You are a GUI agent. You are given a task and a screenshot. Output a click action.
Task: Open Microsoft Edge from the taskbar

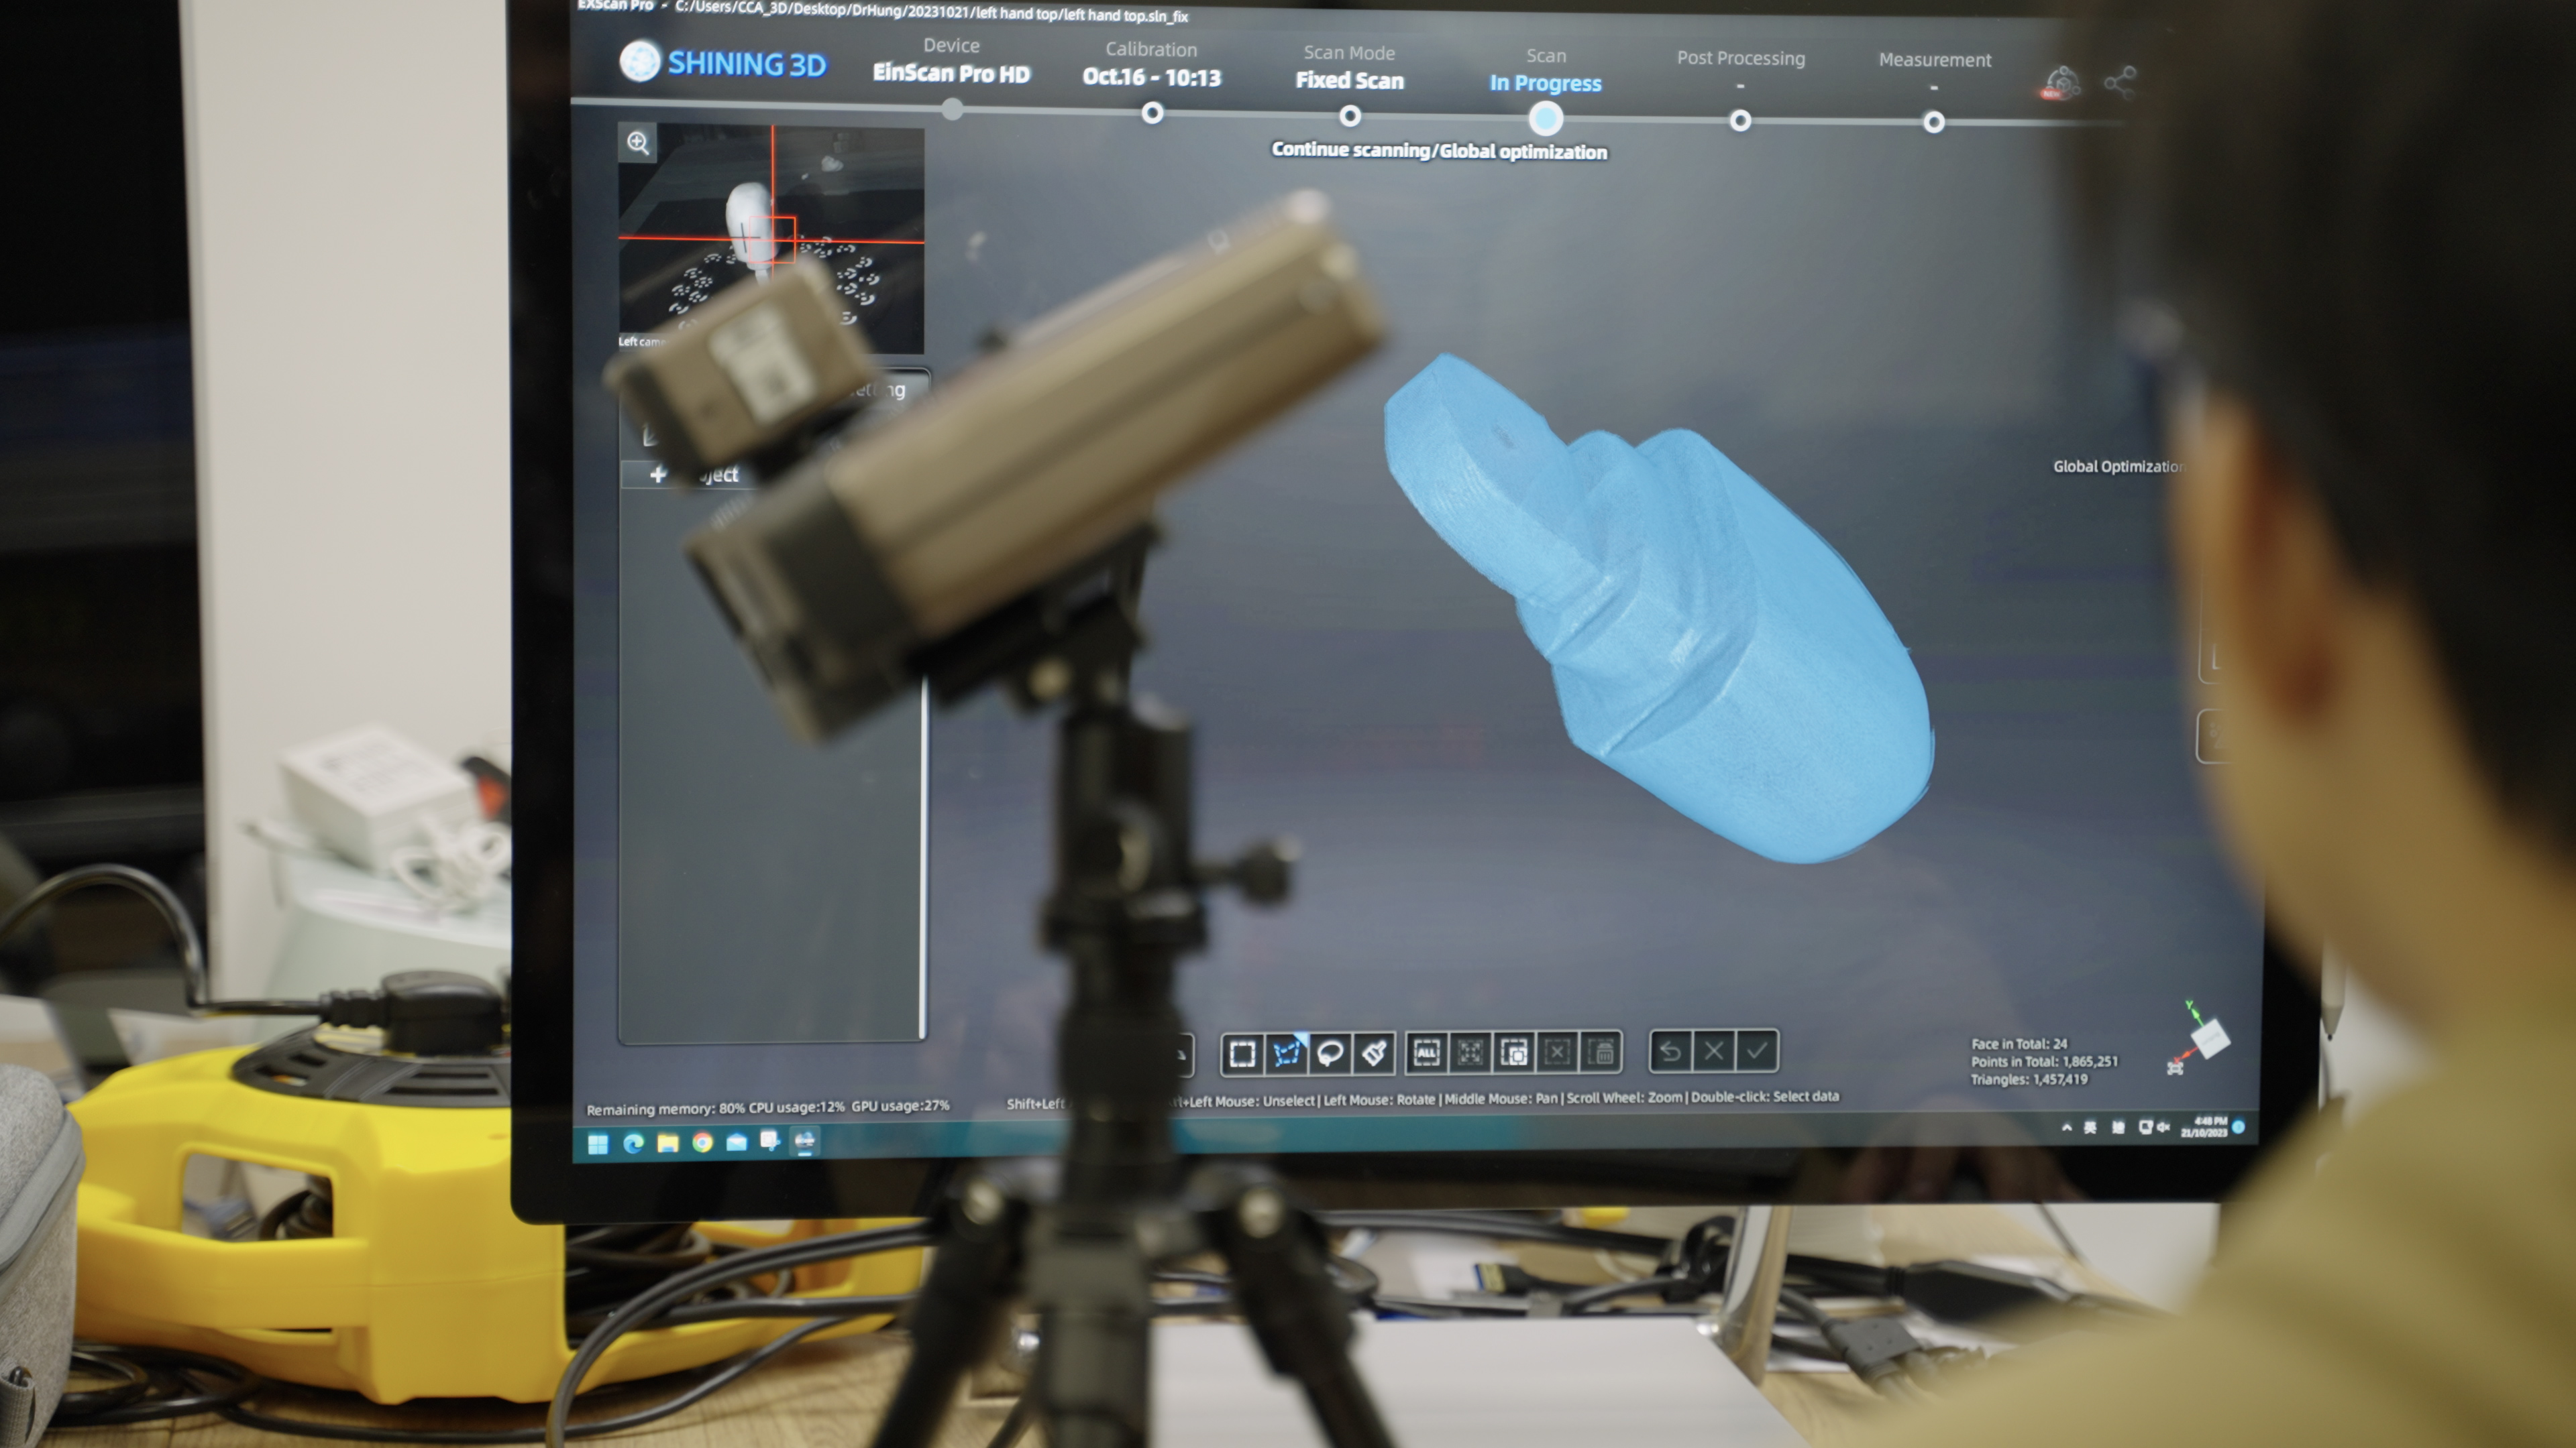(633, 1144)
